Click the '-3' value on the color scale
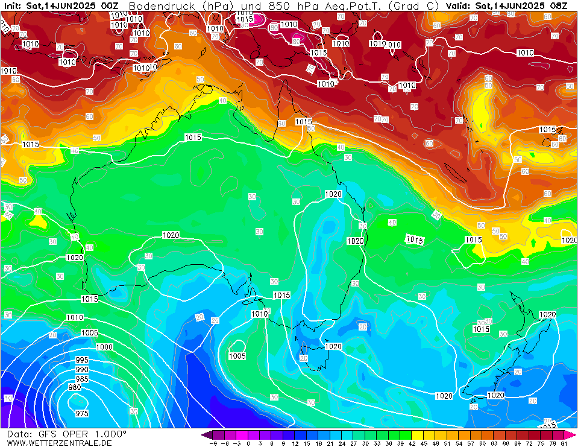The width and height of the screenshot is (578, 447). pos(237,443)
